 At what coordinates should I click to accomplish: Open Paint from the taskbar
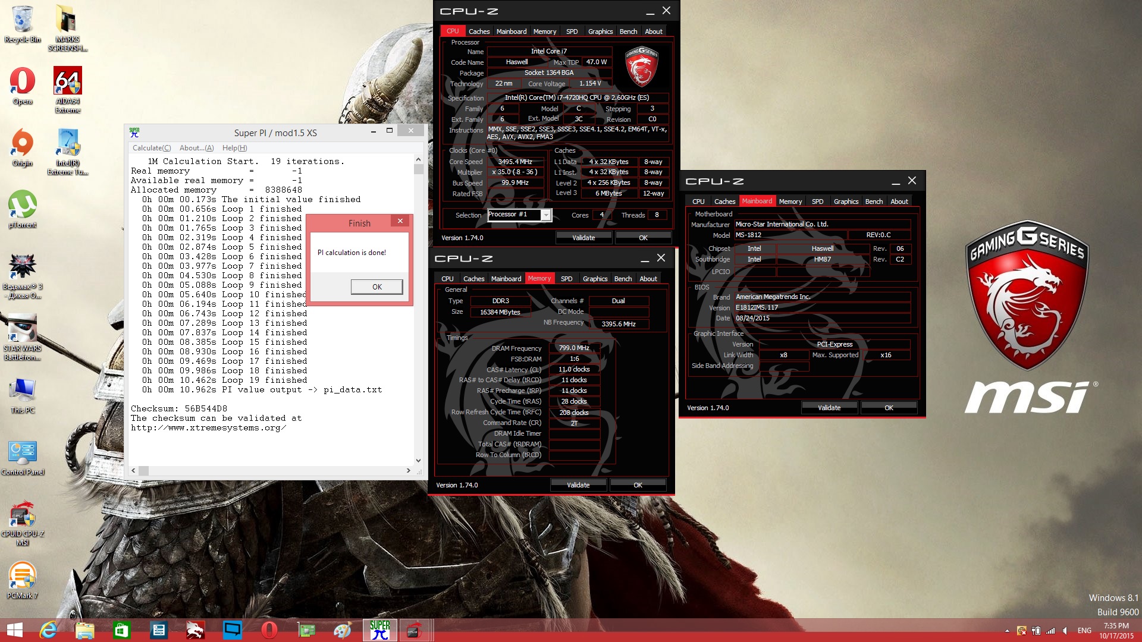(343, 630)
